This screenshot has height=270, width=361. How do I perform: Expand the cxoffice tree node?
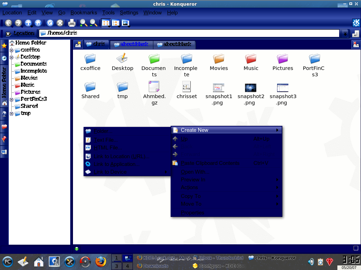click(x=12, y=50)
